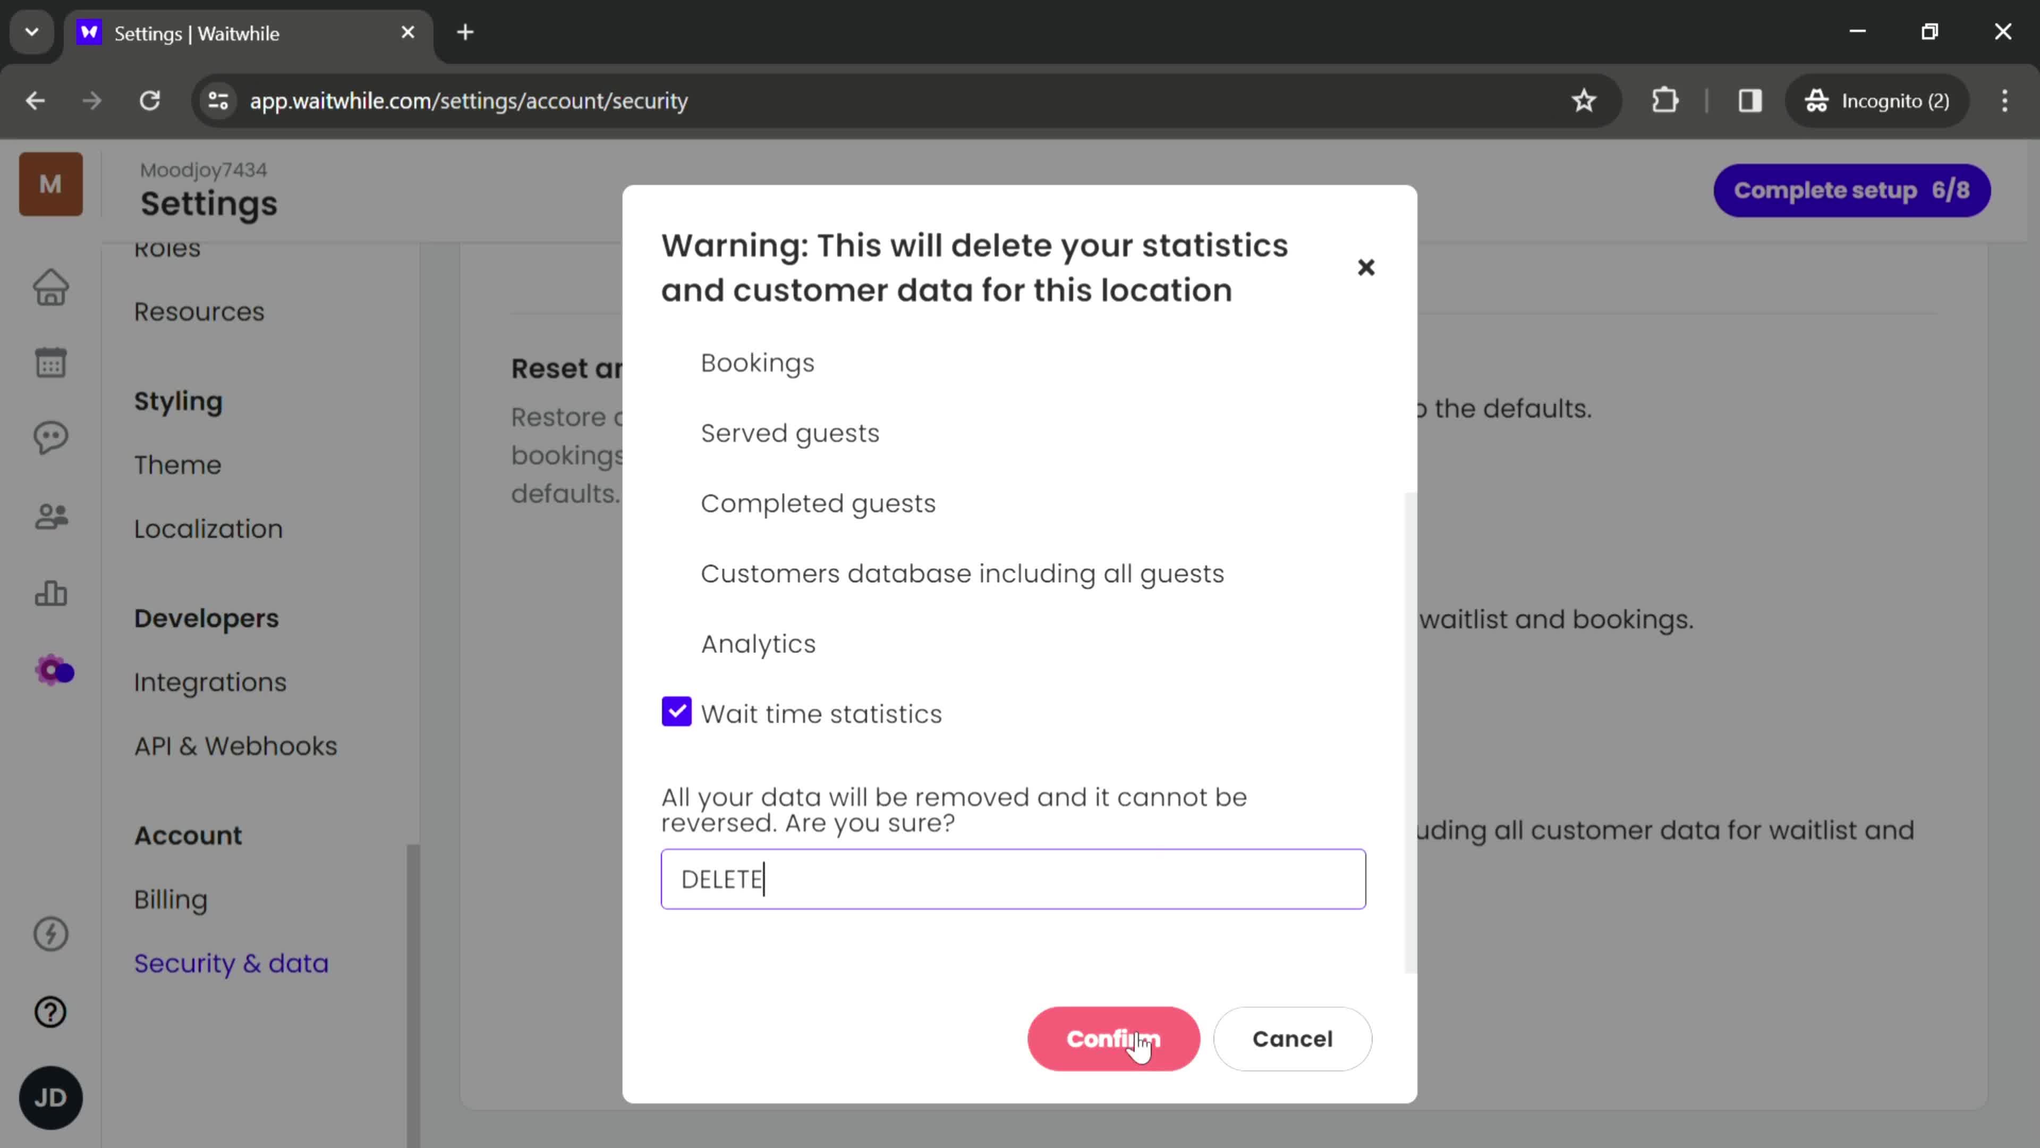2040x1148 pixels.
Task: Close the Settings | Waitwhile tab
Action: (408, 32)
